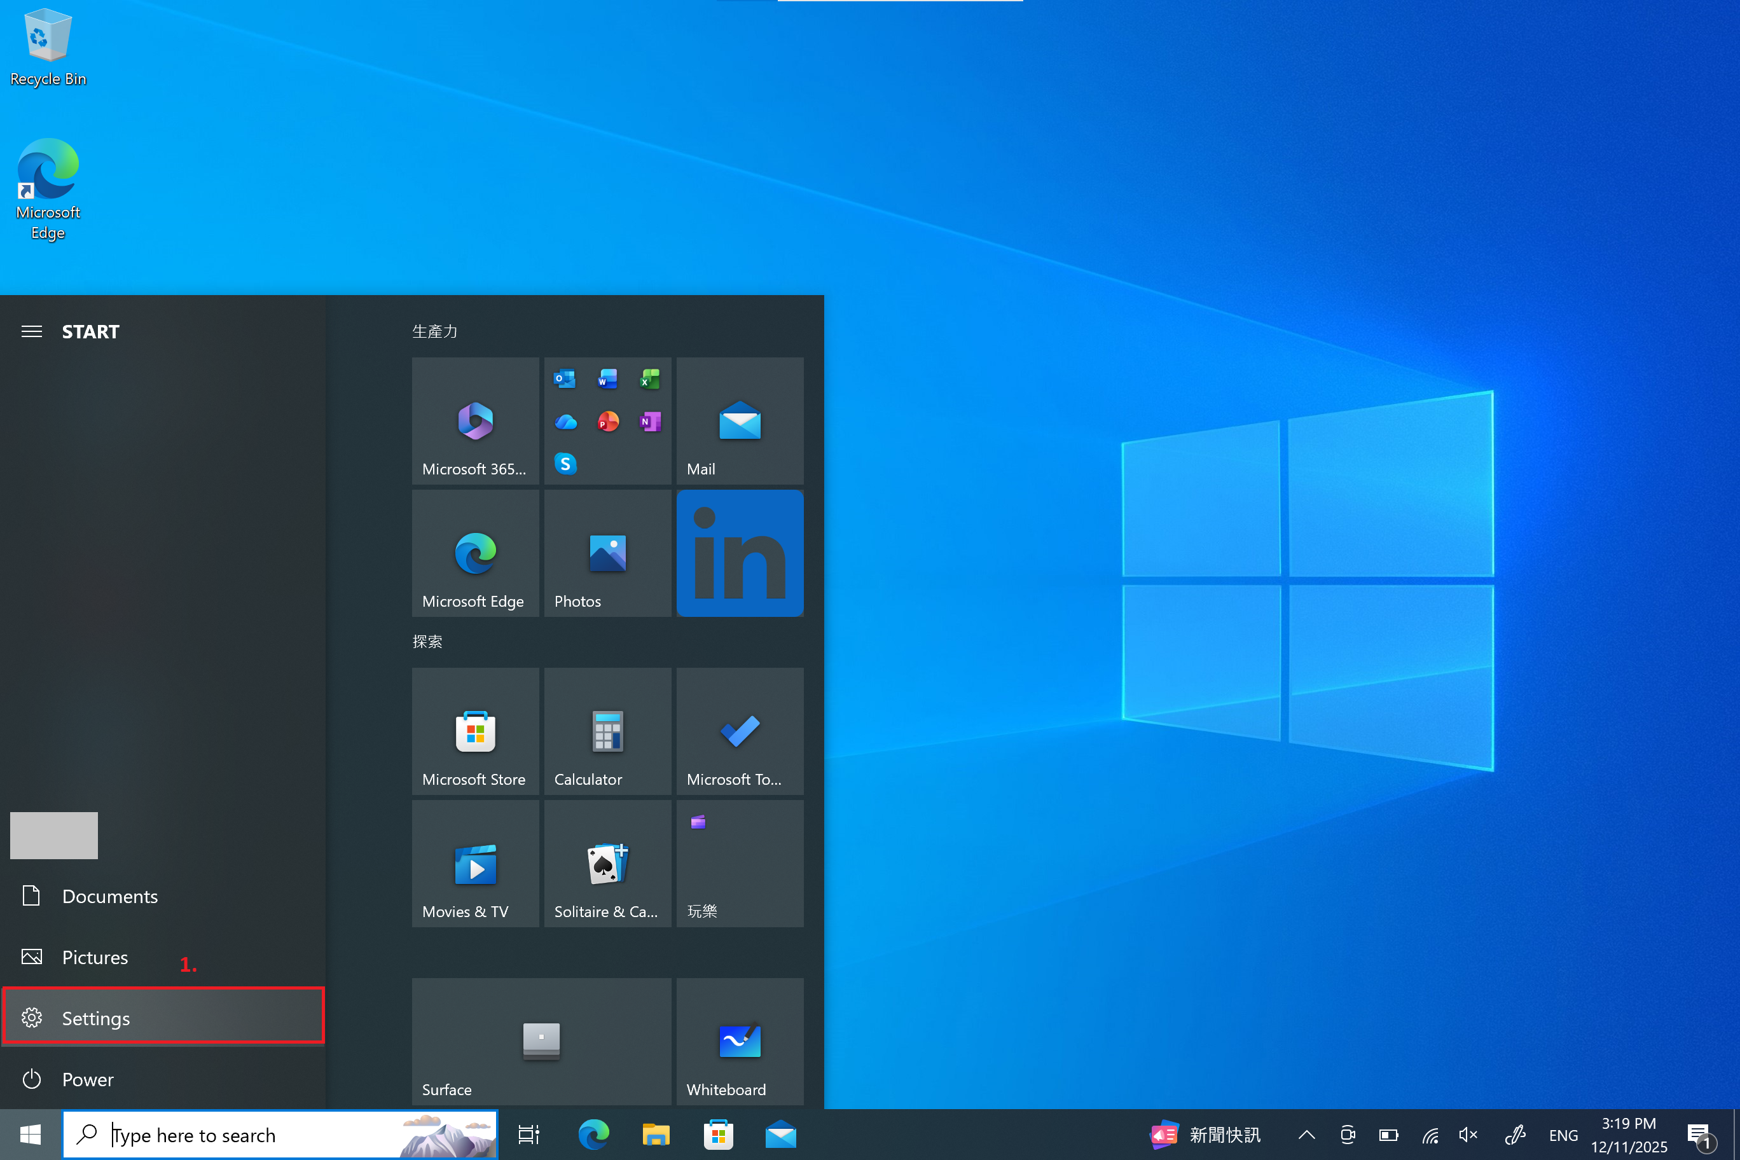Open File Explorer from taskbar
Screen dimensions: 1740x1160
[656, 1135]
